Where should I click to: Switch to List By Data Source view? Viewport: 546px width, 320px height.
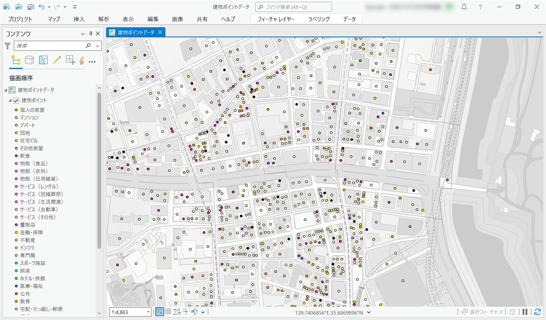pos(29,60)
